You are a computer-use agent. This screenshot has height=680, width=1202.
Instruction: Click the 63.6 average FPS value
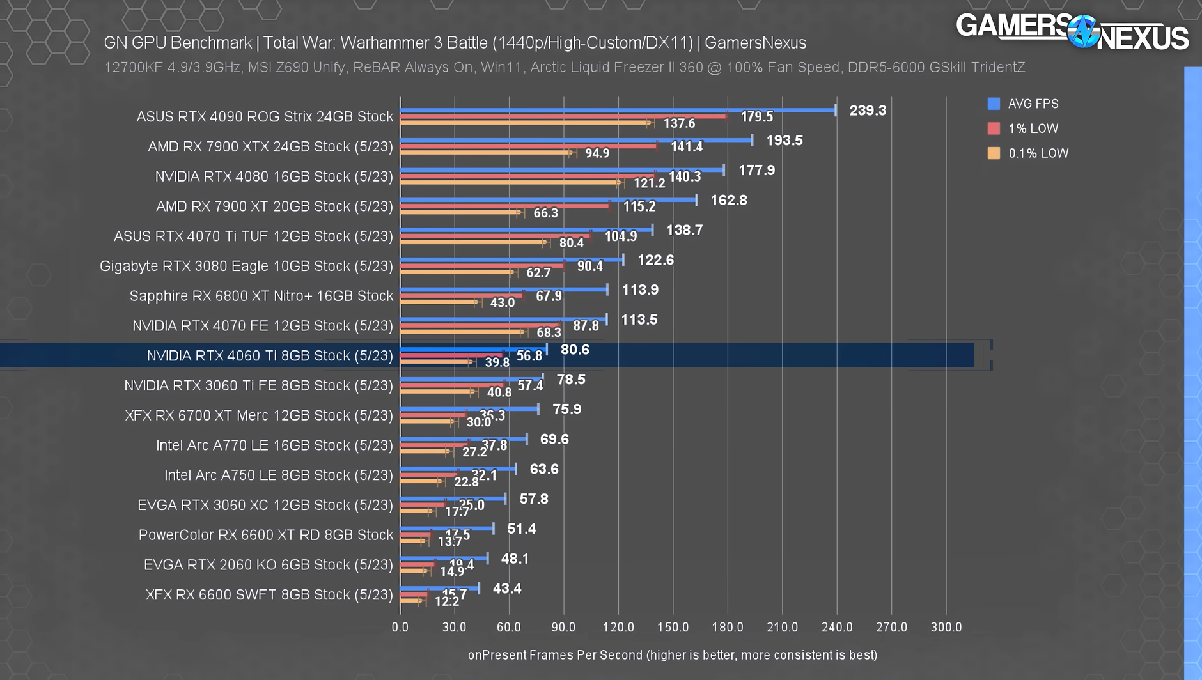(x=544, y=469)
